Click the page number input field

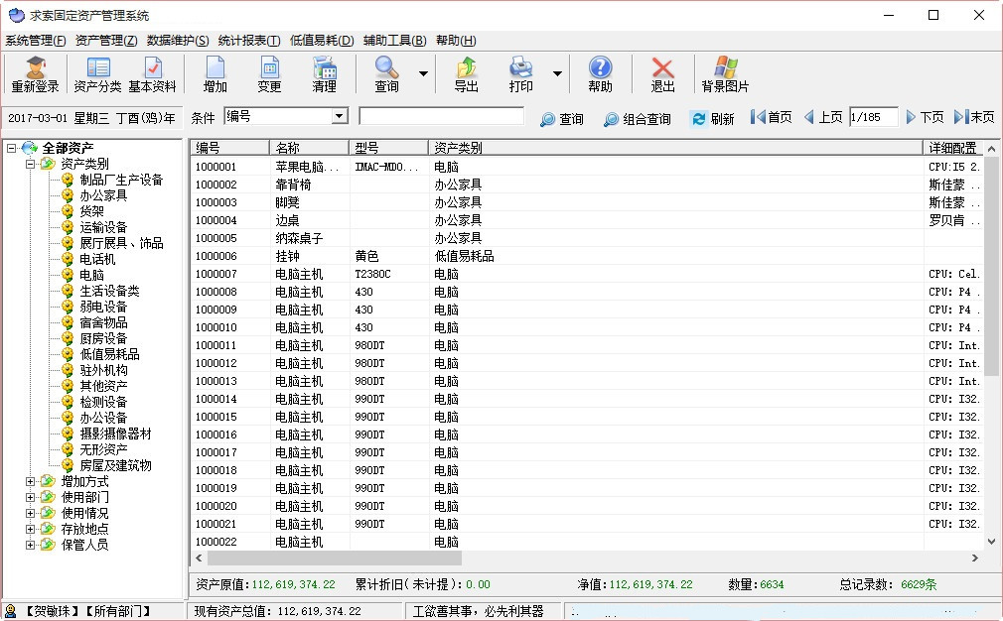pyautogui.click(x=873, y=117)
